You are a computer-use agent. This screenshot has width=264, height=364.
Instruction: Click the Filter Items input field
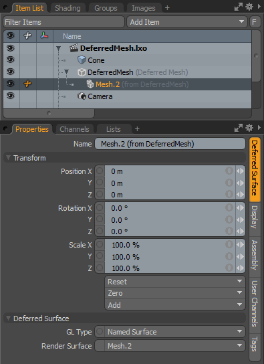coord(63,22)
